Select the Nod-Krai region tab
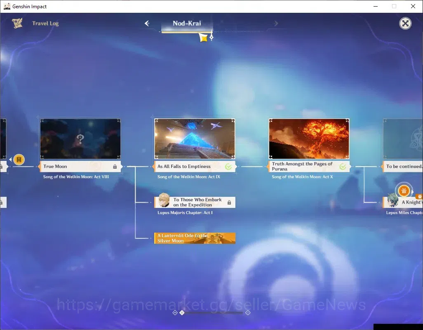Image resolution: width=423 pixels, height=330 pixels. (x=187, y=24)
